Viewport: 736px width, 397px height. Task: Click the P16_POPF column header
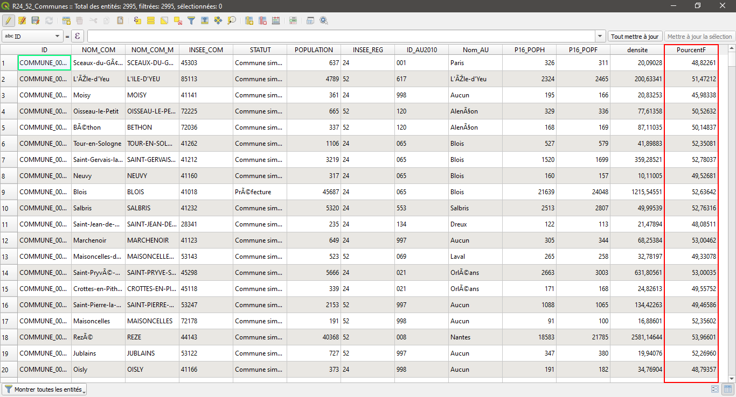point(583,49)
